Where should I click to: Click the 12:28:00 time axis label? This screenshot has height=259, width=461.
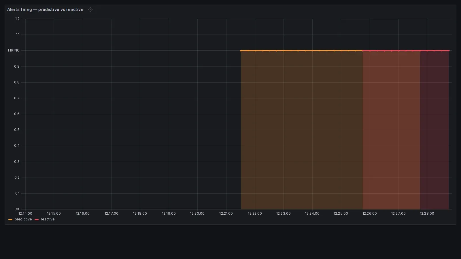point(427,214)
